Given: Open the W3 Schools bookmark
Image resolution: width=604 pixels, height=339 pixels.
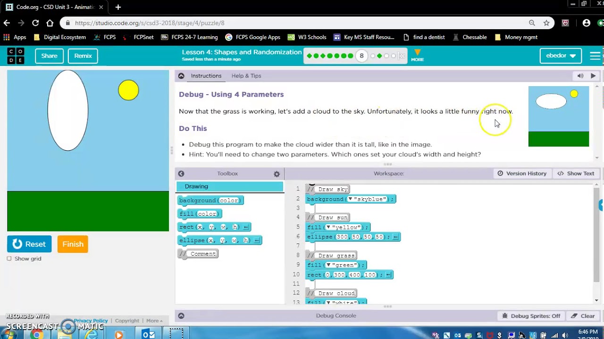Looking at the screenshot, I should [x=307, y=37].
